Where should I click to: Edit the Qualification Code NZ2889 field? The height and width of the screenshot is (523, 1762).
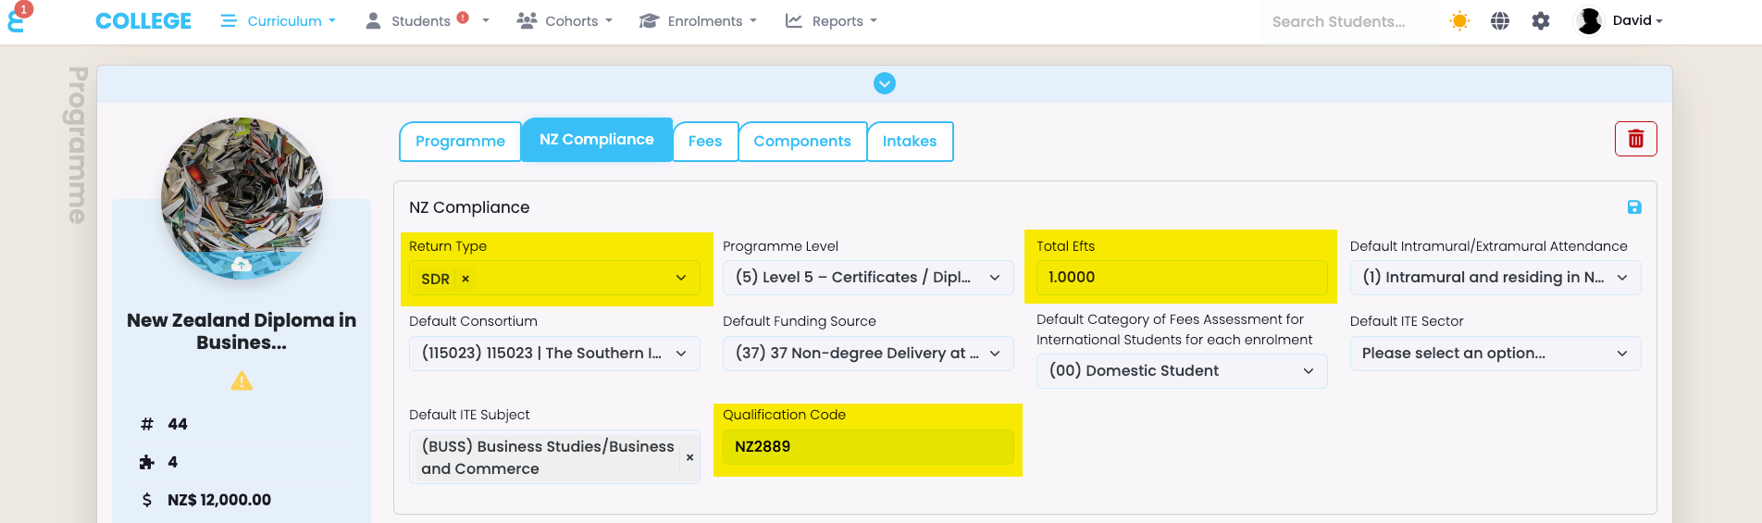point(868,447)
